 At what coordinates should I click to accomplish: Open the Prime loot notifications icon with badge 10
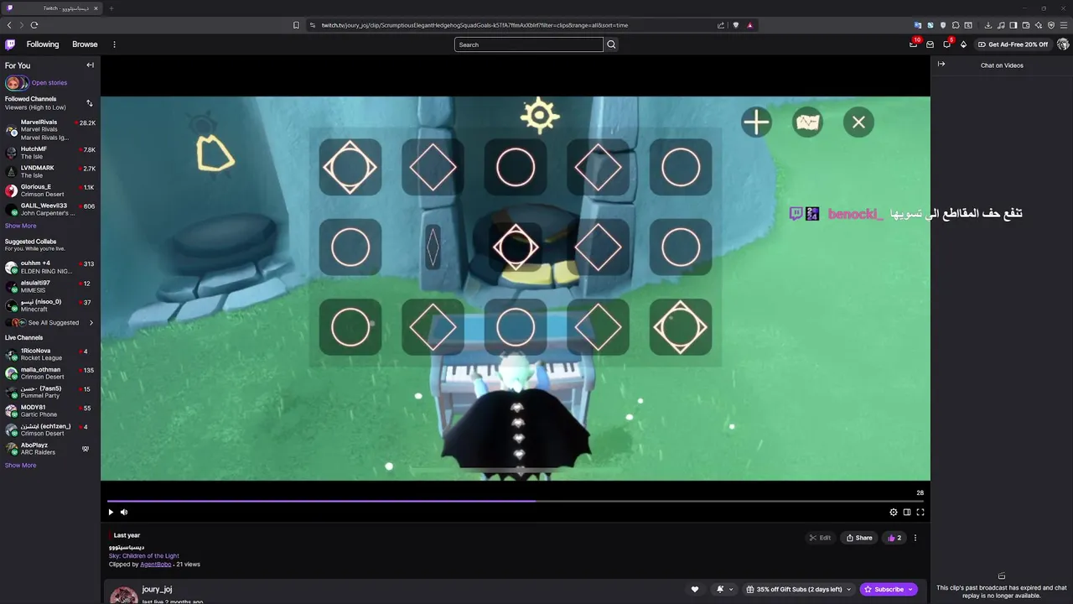click(x=914, y=44)
